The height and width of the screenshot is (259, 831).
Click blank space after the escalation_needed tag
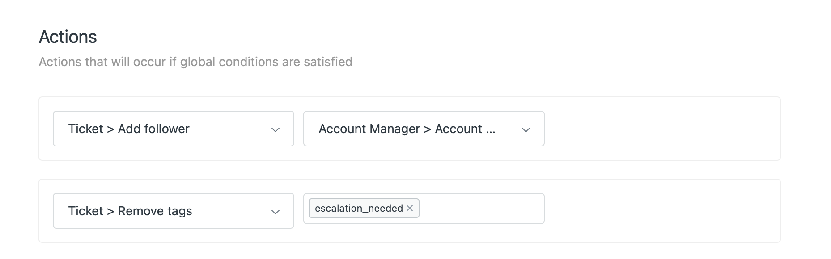pyautogui.click(x=481, y=209)
